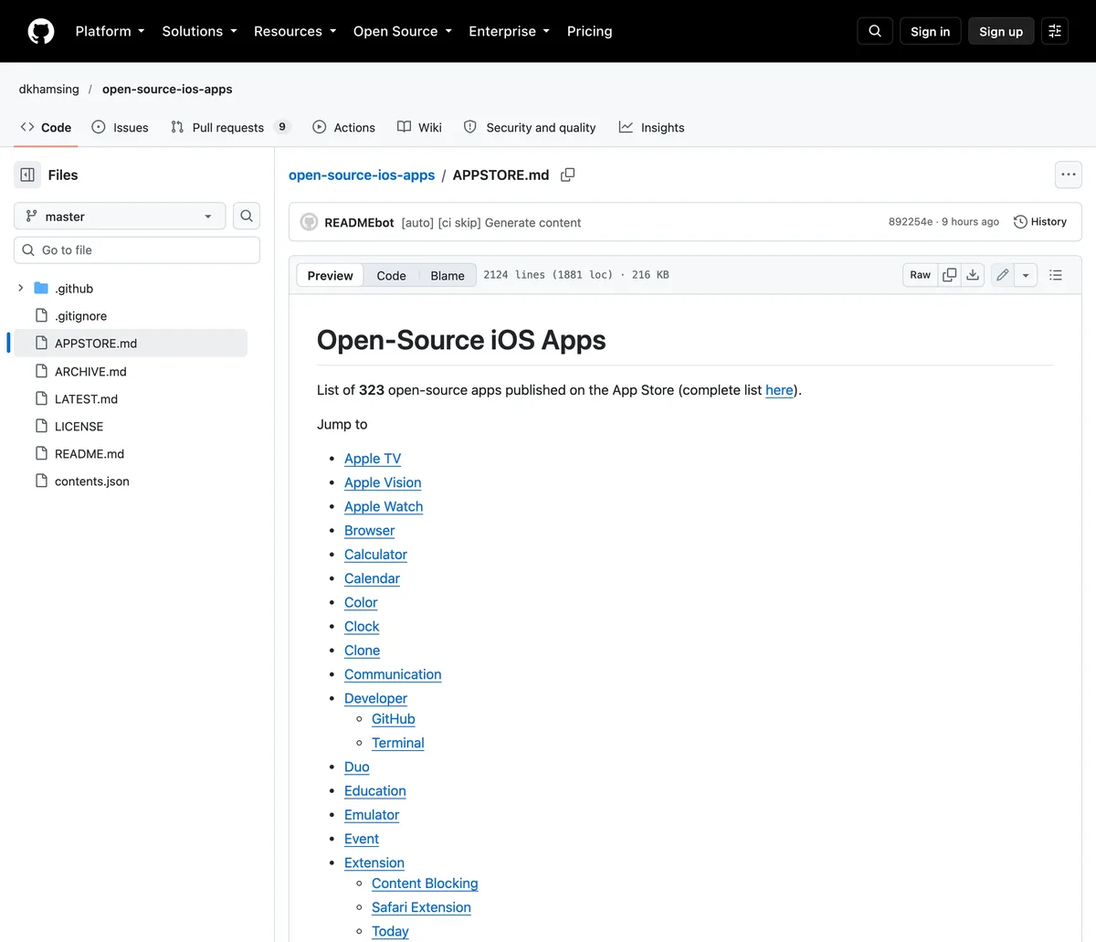
Task: Copy APPSTORE.md path icon
Action: (x=567, y=175)
